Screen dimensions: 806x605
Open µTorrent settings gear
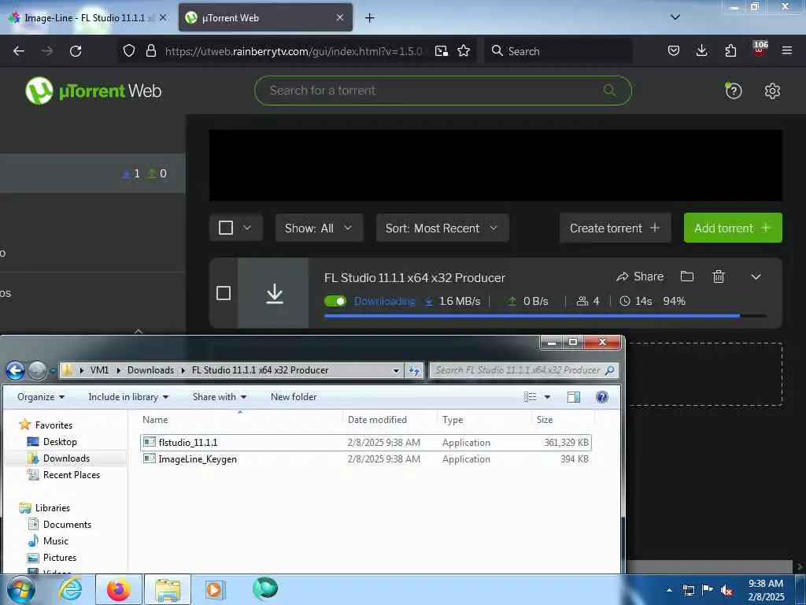click(x=772, y=91)
